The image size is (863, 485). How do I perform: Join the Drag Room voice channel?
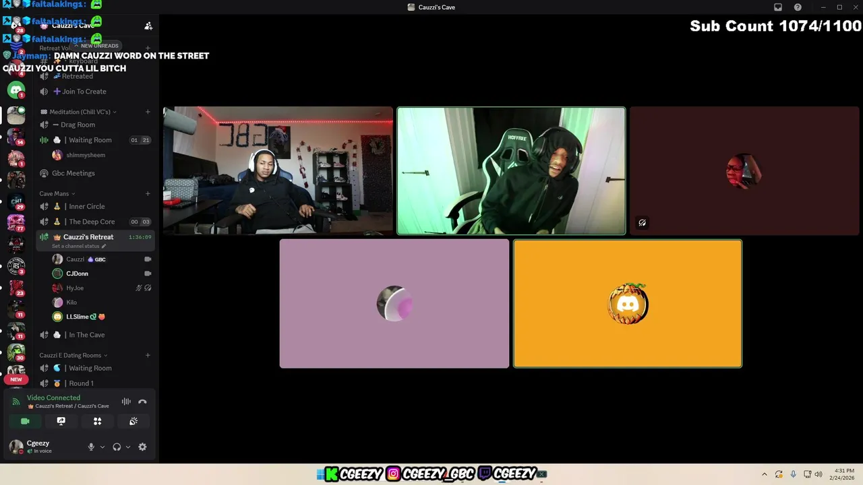95,125
